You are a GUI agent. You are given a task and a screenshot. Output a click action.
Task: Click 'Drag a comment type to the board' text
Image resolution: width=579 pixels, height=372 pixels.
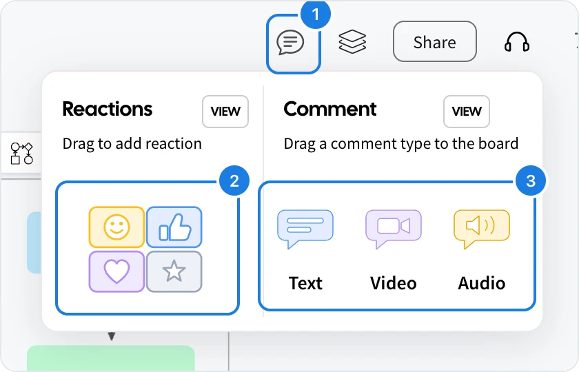(x=401, y=143)
